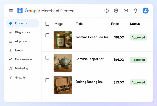Screen dimensions: 157x106
Task: Open the user account avatar
Action: tap(145, 11)
